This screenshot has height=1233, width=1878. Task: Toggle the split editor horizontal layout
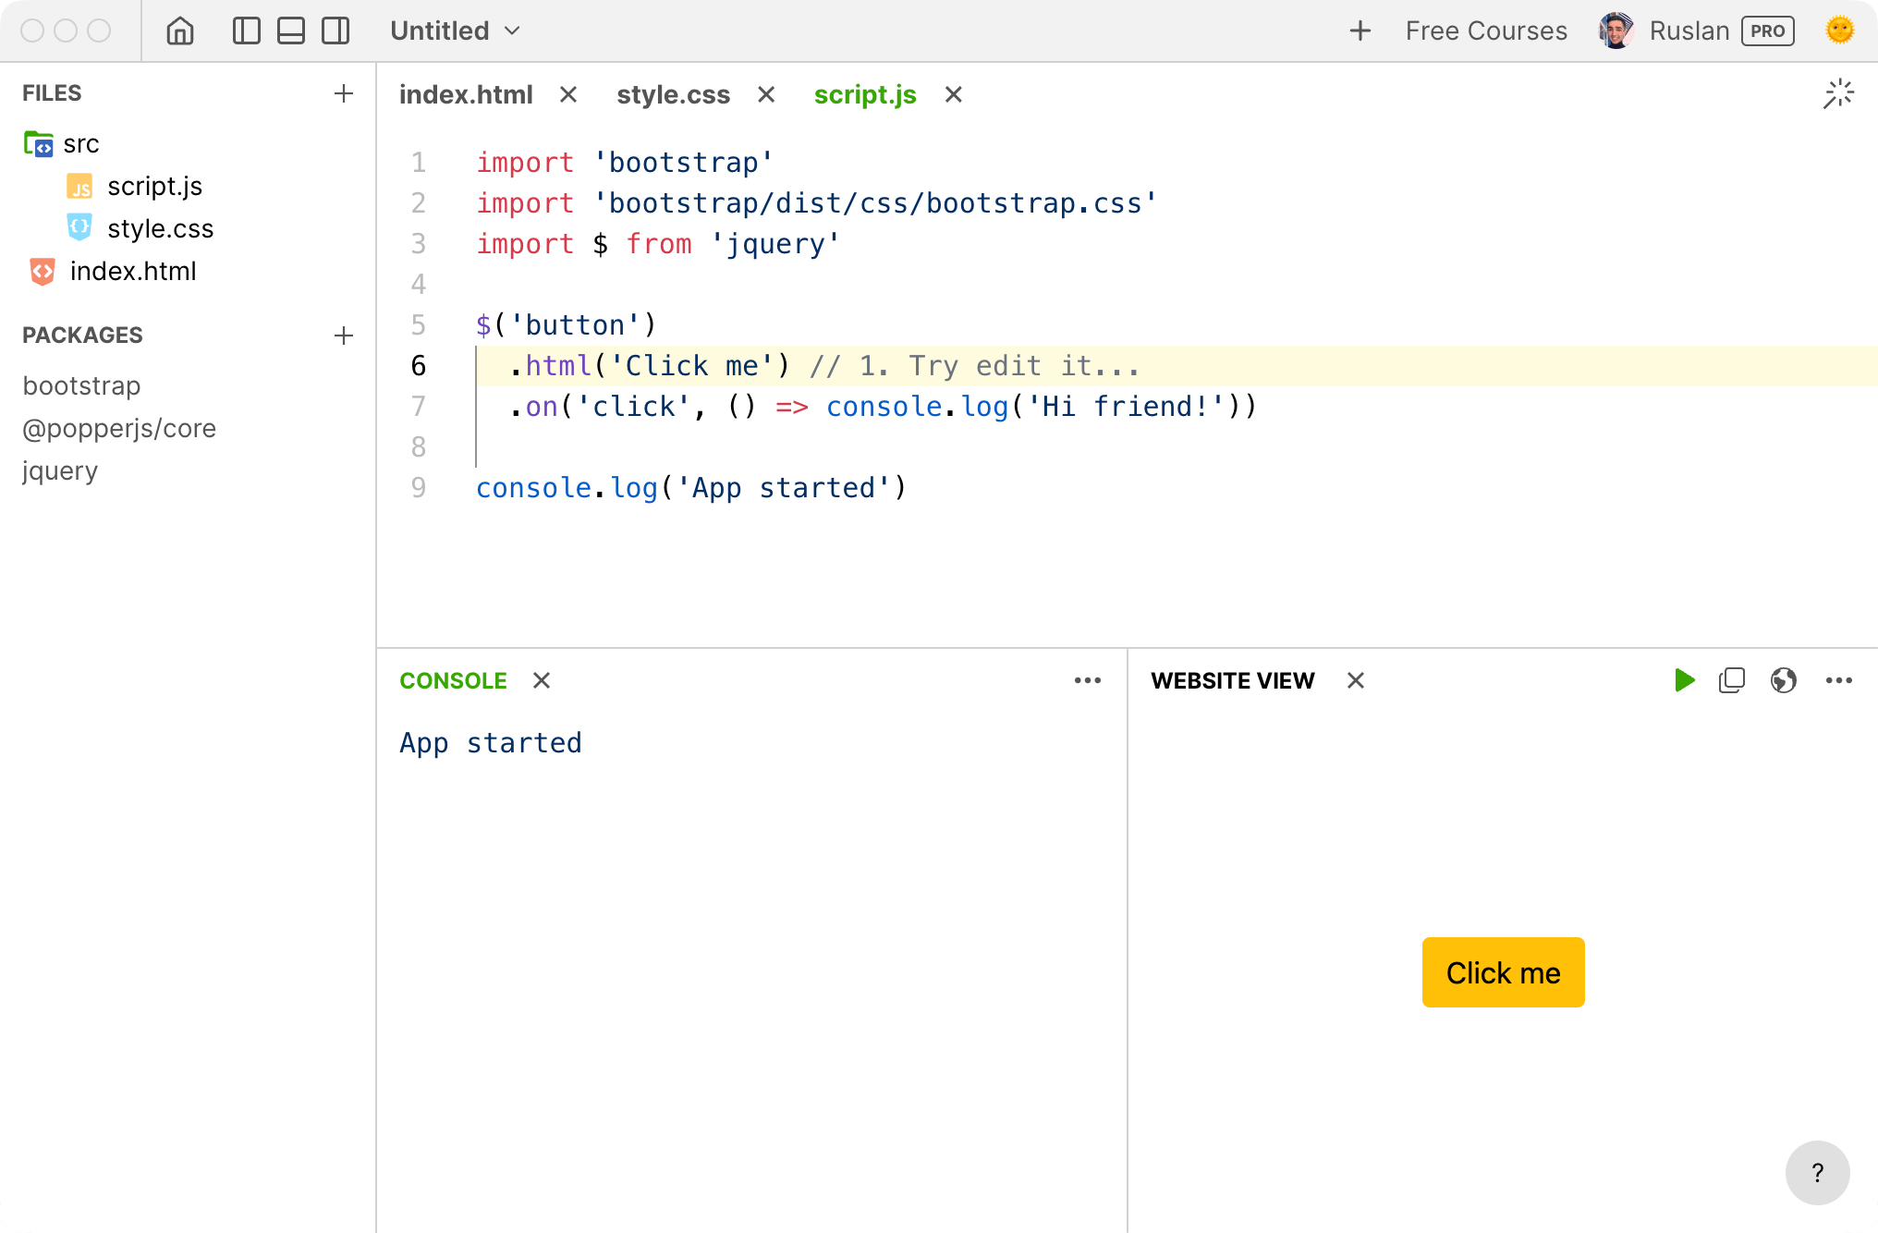point(292,31)
